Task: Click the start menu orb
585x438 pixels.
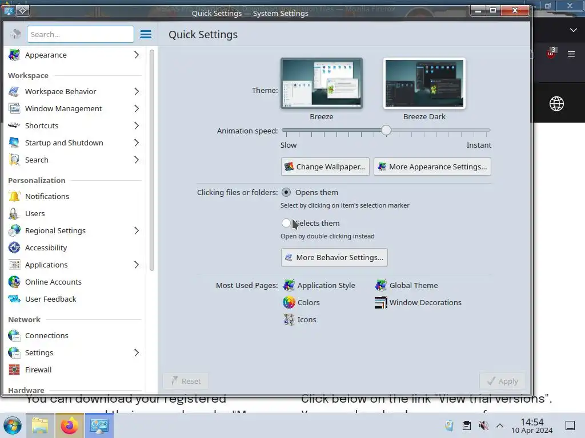Action: coord(13,425)
